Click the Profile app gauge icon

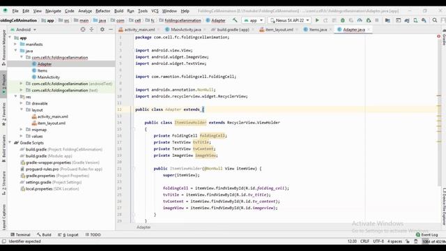360,20
